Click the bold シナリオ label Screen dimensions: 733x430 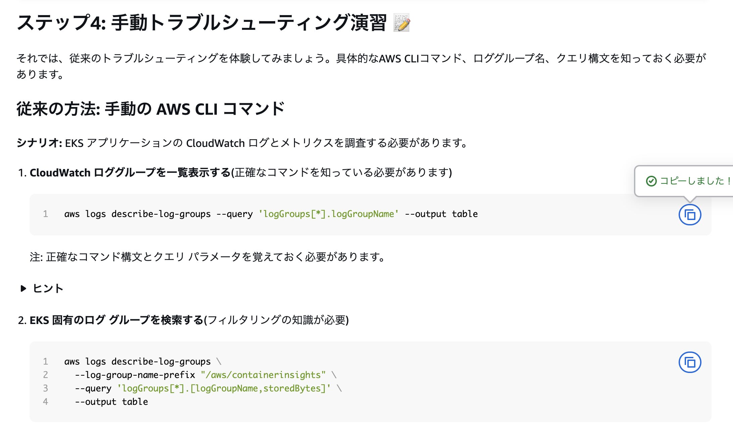point(39,143)
